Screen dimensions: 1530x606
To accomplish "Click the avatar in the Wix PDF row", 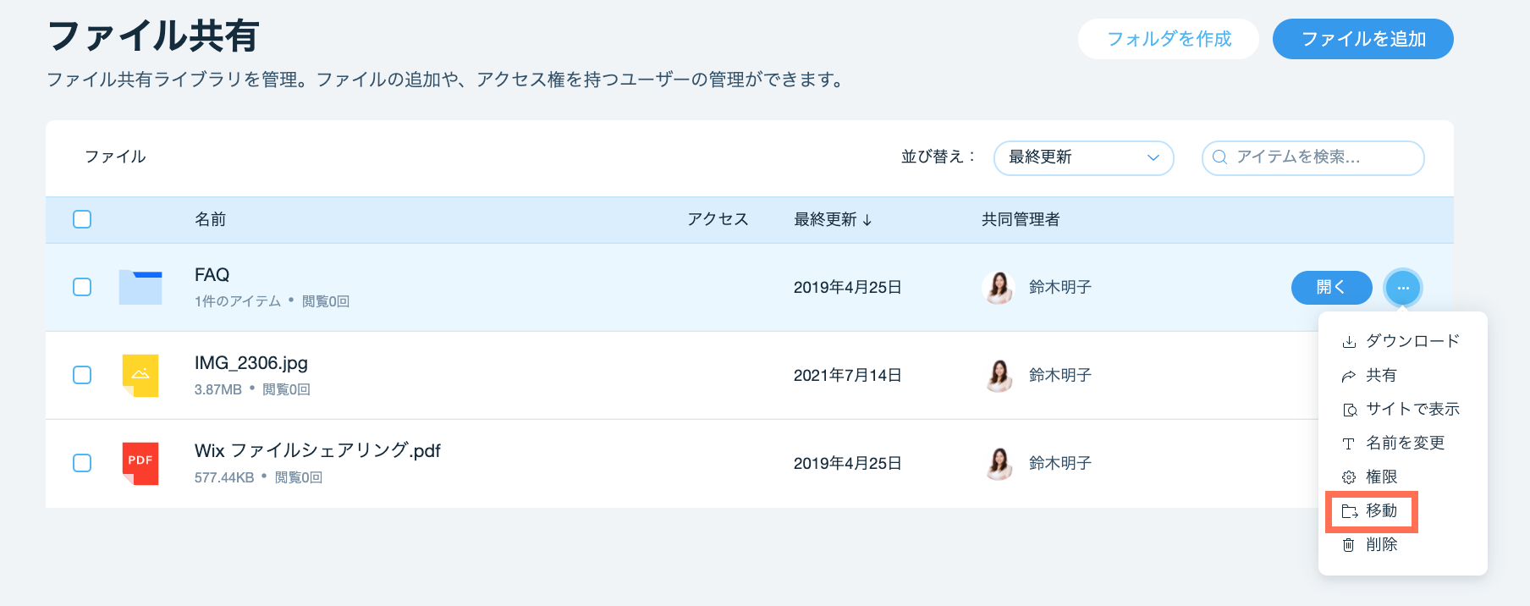I will pyautogui.click(x=999, y=463).
